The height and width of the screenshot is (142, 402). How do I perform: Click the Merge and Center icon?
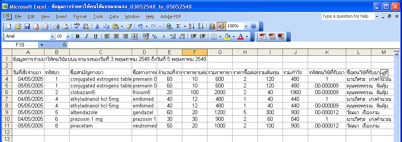134,36
